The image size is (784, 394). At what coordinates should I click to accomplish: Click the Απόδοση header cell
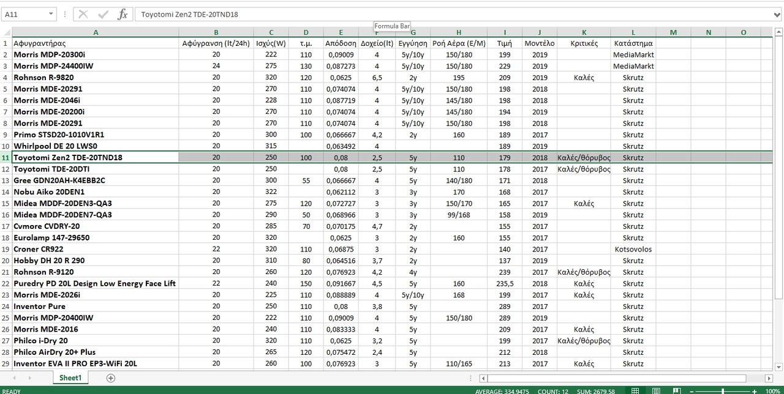(341, 43)
